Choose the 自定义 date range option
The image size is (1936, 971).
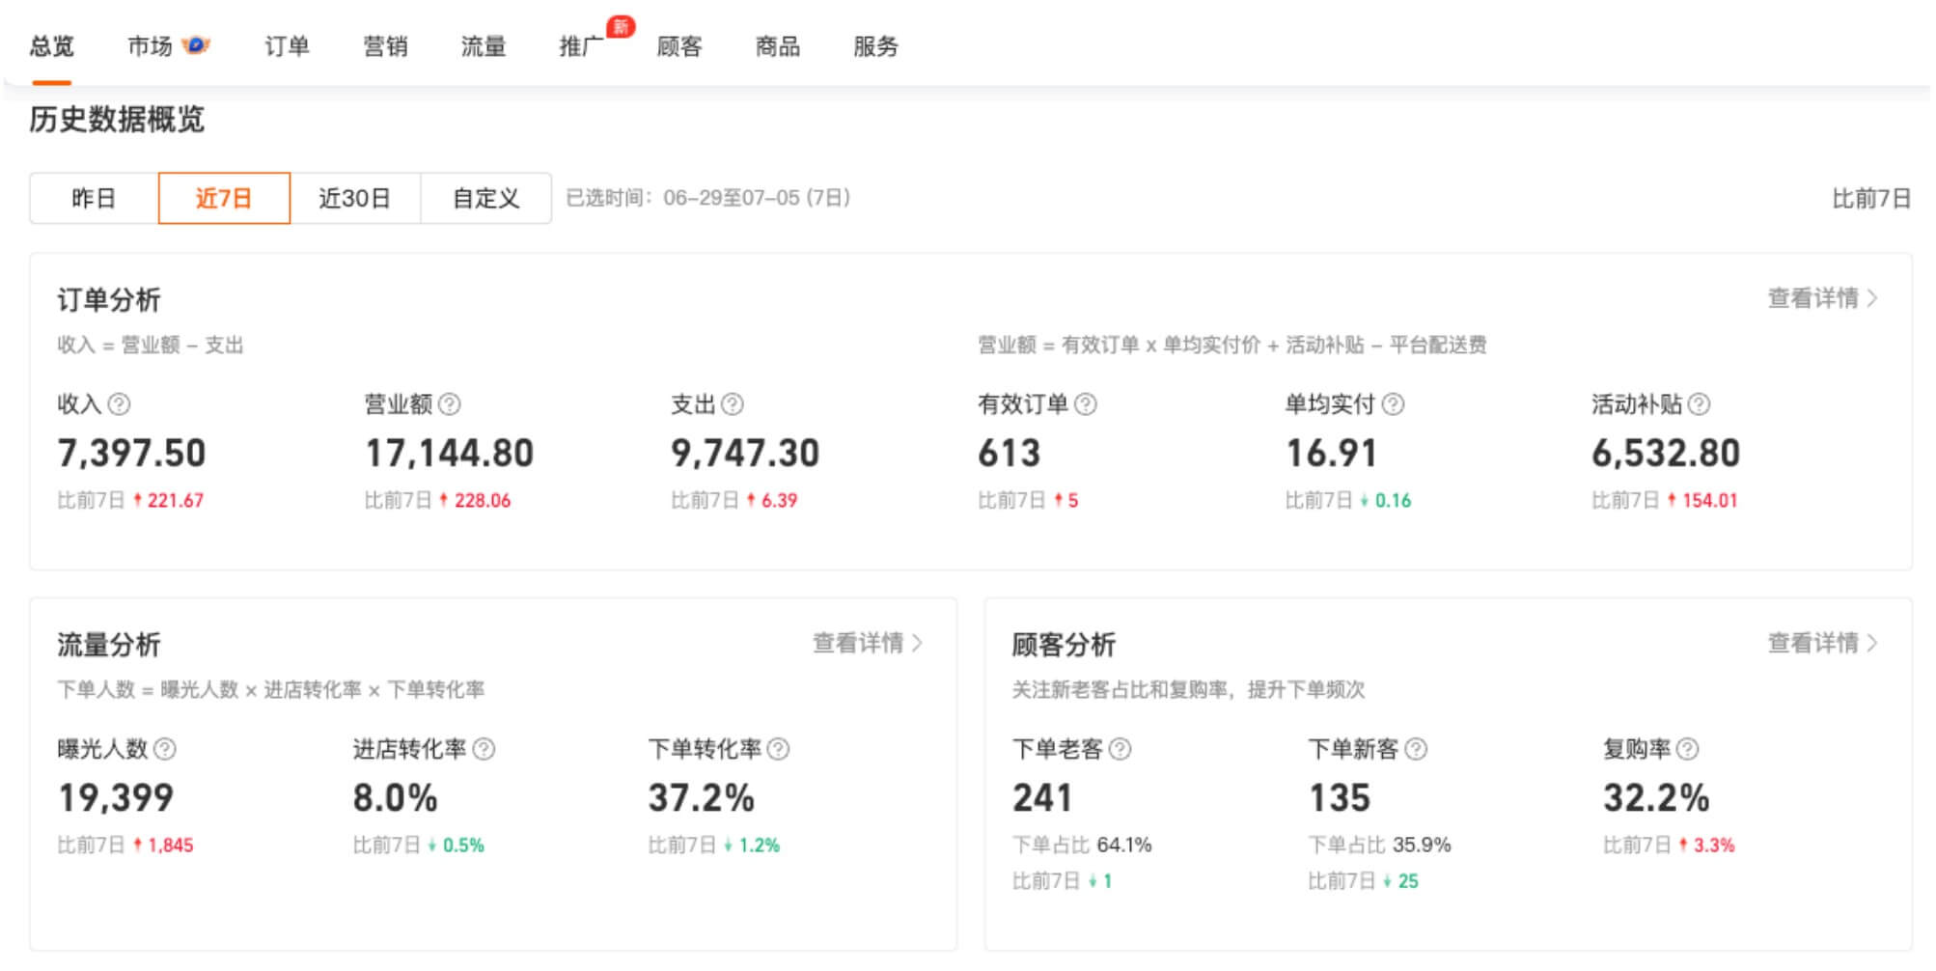486,199
